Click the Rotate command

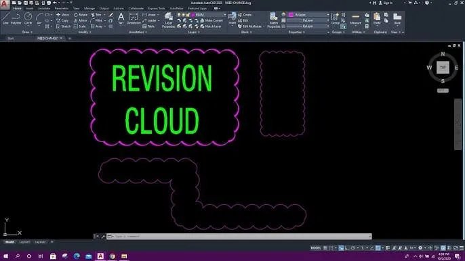[x=81, y=14]
